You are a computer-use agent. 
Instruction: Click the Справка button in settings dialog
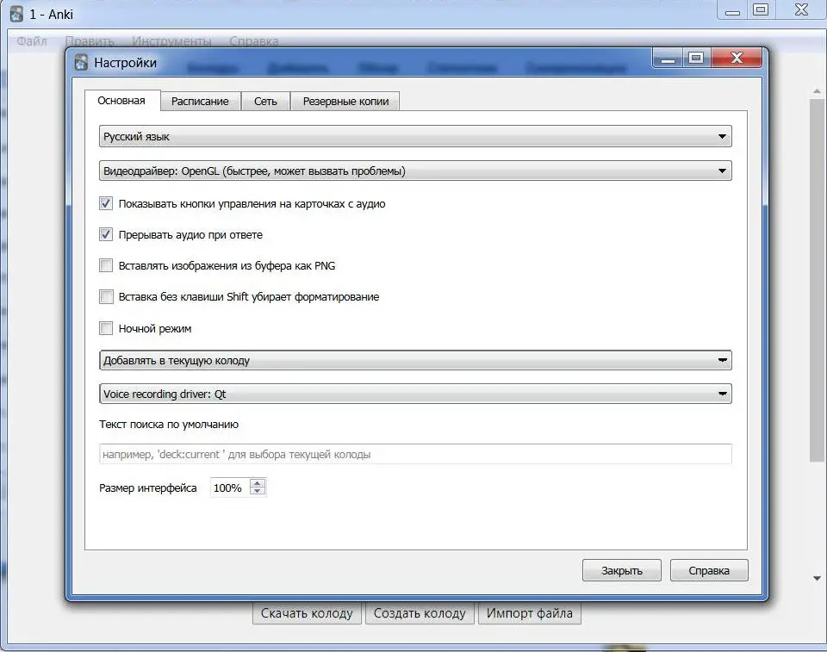pyautogui.click(x=709, y=570)
